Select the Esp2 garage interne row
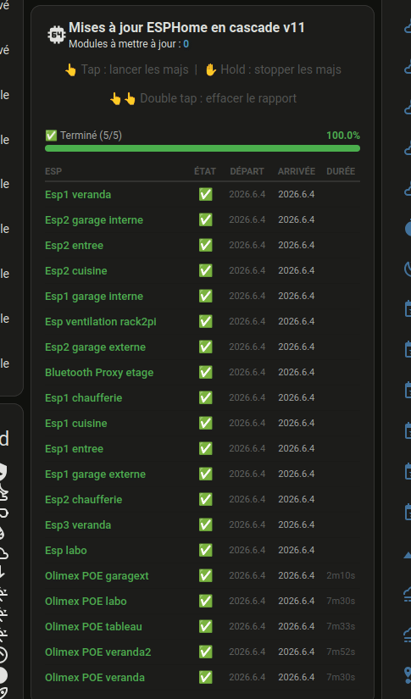 click(x=203, y=219)
